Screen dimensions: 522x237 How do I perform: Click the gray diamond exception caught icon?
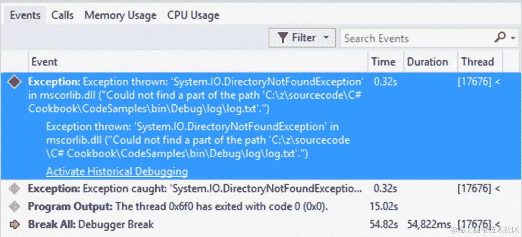pos(15,189)
